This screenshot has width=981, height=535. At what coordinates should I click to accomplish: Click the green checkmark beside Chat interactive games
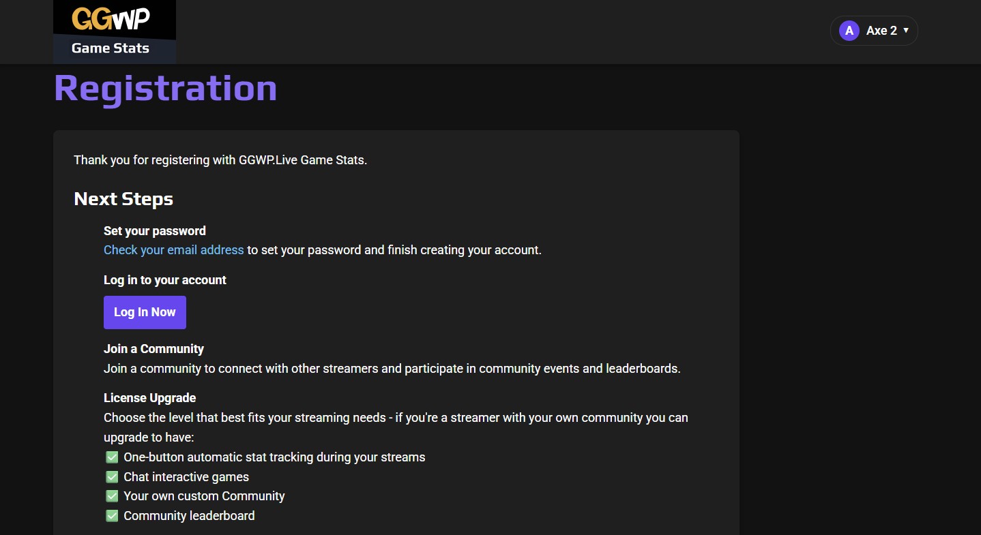[x=112, y=477]
